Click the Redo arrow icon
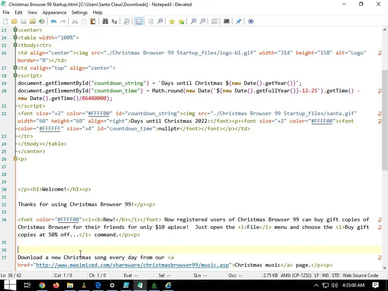This screenshot has width=388, height=291. click(63, 21)
